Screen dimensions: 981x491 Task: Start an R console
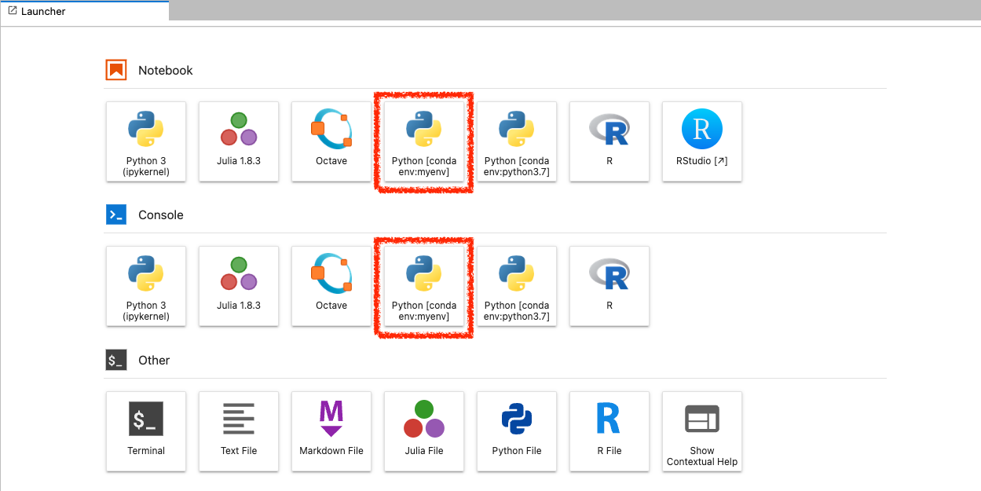pyautogui.click(x=609, y=286)
